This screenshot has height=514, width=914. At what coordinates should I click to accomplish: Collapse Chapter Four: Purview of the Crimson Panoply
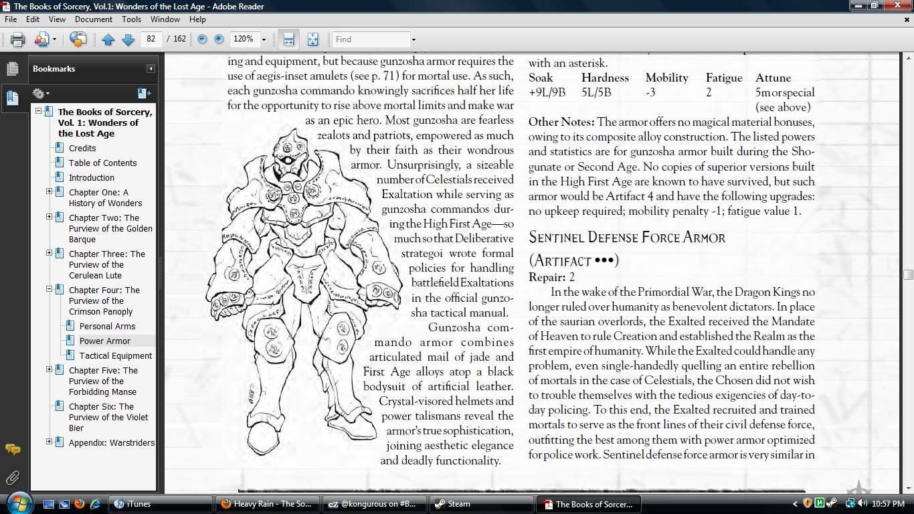49,289
